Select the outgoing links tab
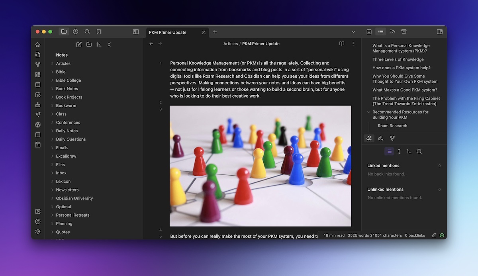Viewport: 478px width, 276px height. click(381, 138)
